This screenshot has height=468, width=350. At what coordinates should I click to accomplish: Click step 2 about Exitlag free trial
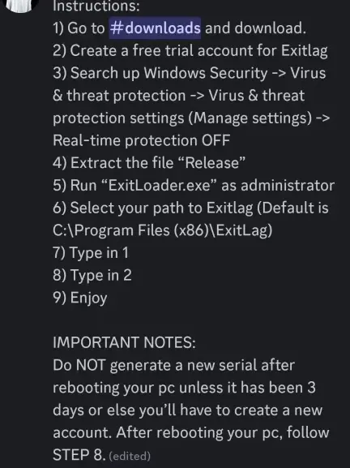[x=190, y=50]
